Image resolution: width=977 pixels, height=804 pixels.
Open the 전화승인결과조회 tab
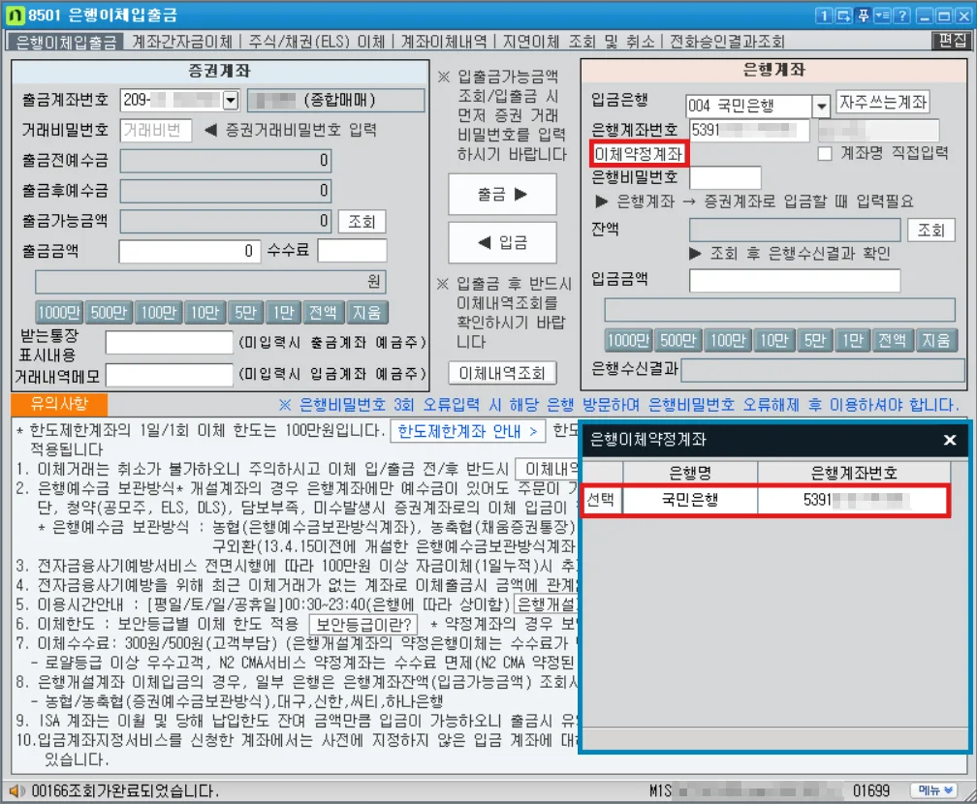[727, 42]
